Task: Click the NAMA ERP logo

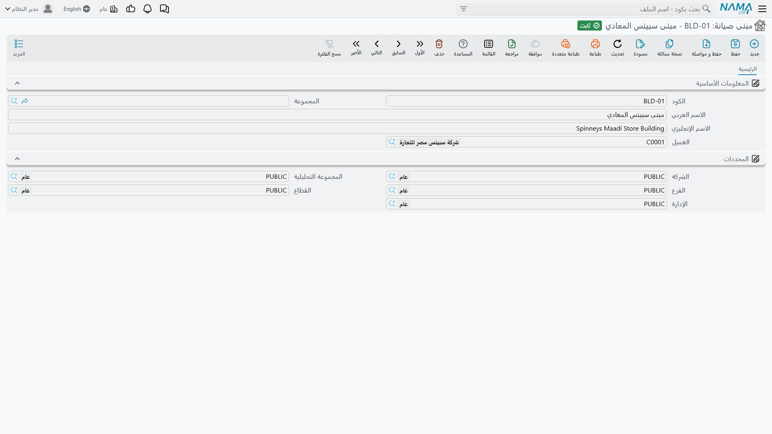Action: 736,9
